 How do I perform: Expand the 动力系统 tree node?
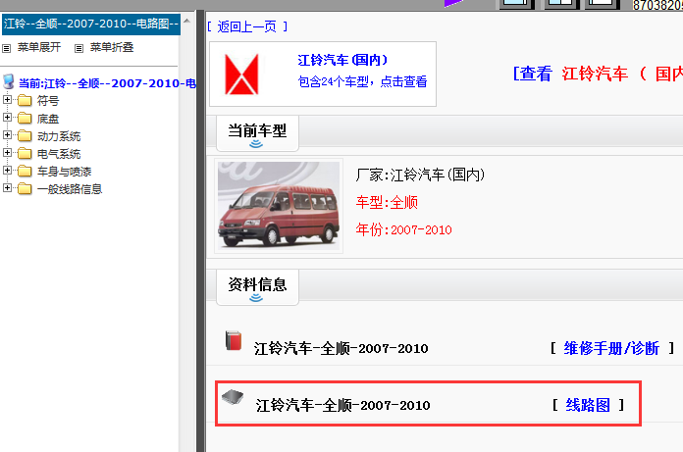click(x=7, y=135)
